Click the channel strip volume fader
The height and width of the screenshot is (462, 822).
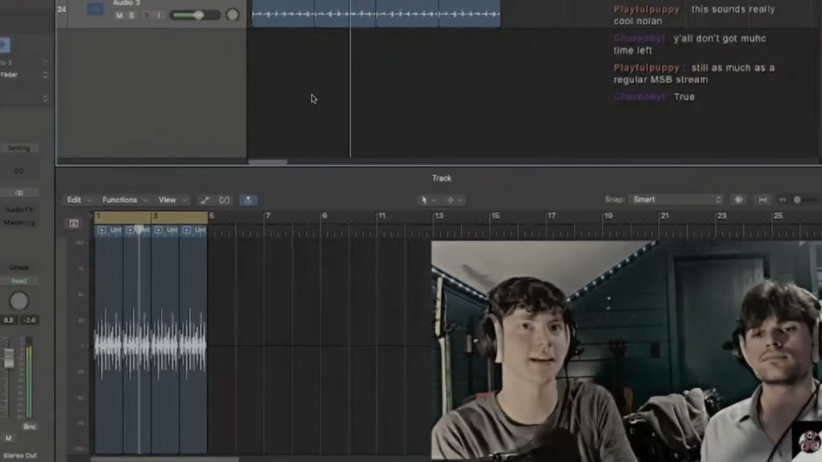(8, 357)
